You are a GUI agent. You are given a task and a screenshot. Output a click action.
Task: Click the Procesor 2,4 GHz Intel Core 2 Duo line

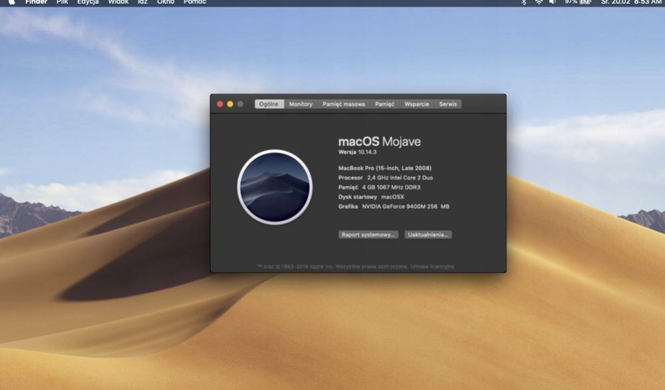coord(386,178)
